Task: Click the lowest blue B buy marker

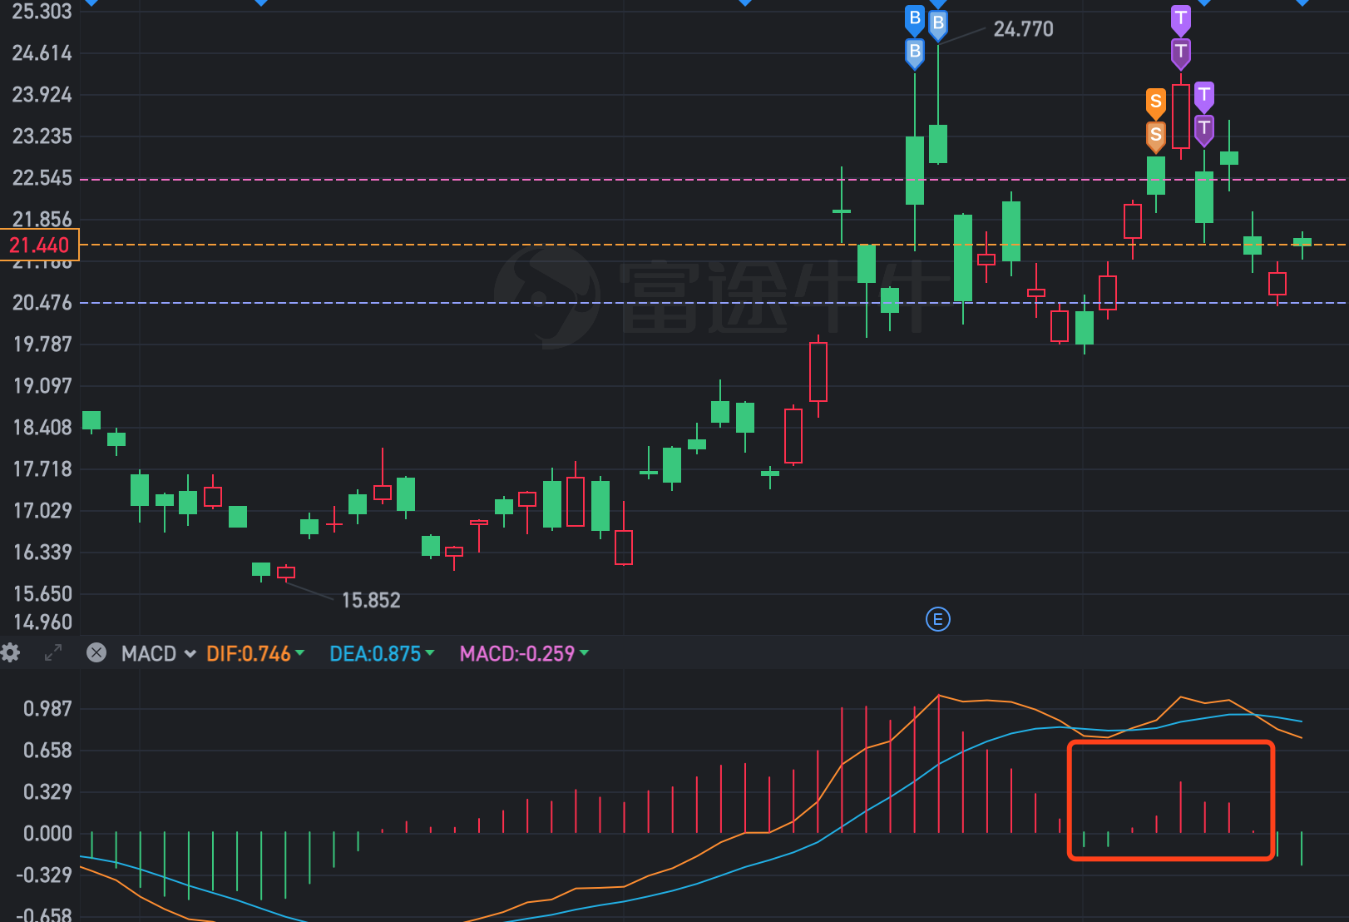Action: pos(915,52)
